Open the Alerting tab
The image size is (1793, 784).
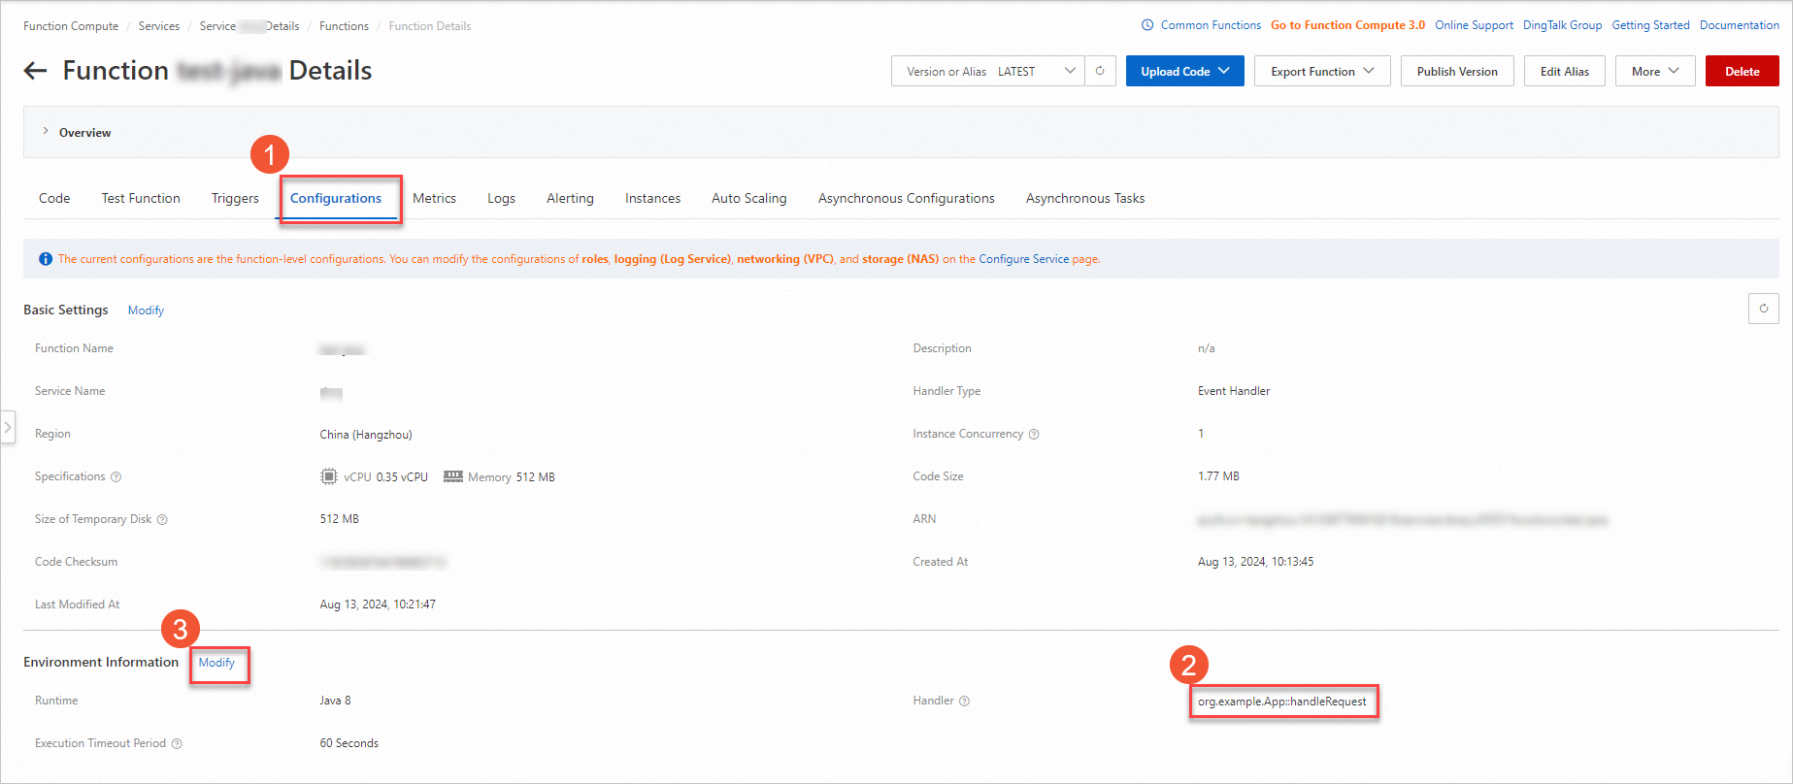pos(570,198)
